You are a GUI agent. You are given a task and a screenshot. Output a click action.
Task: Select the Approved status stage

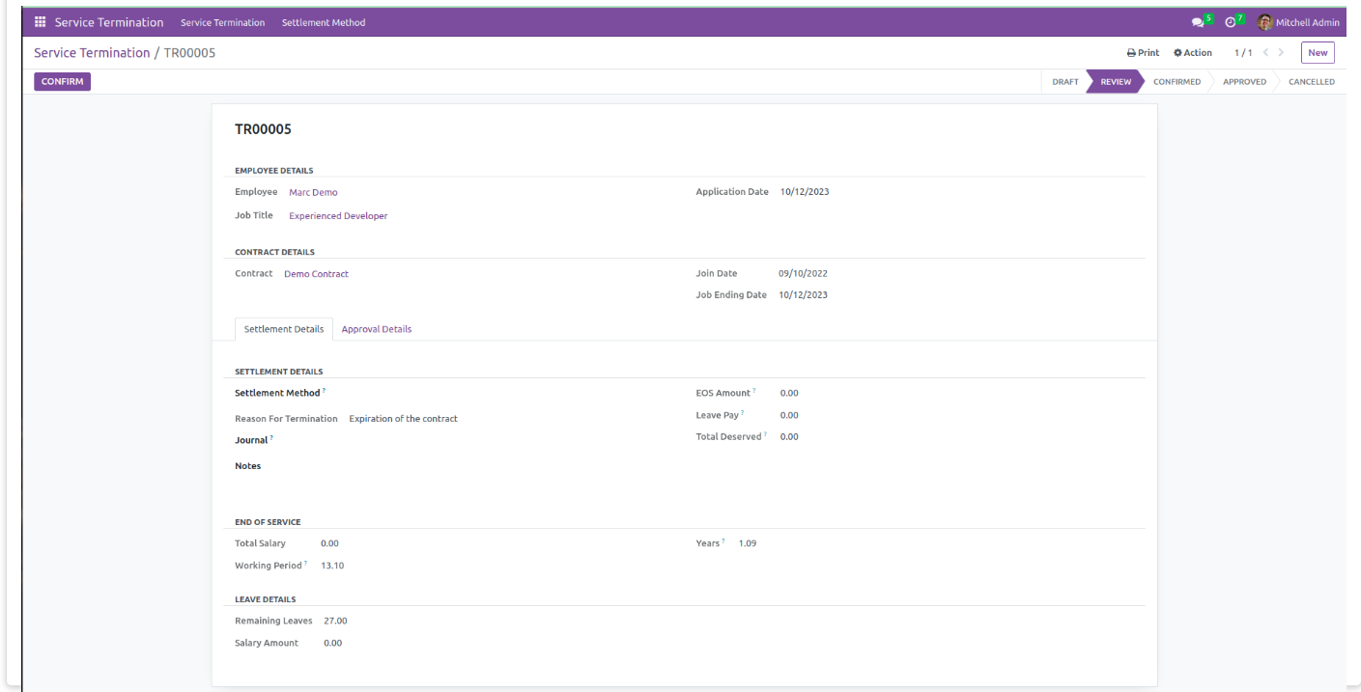coord(1244,82)
